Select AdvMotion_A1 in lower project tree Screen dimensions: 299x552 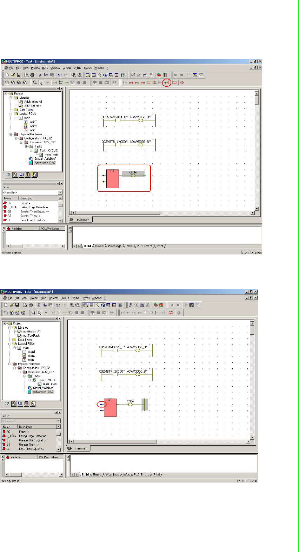point(32,331)
